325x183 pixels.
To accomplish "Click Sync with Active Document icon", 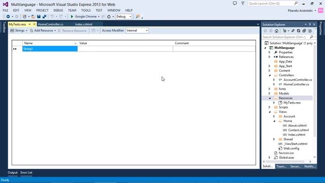I will click(293, 30).
